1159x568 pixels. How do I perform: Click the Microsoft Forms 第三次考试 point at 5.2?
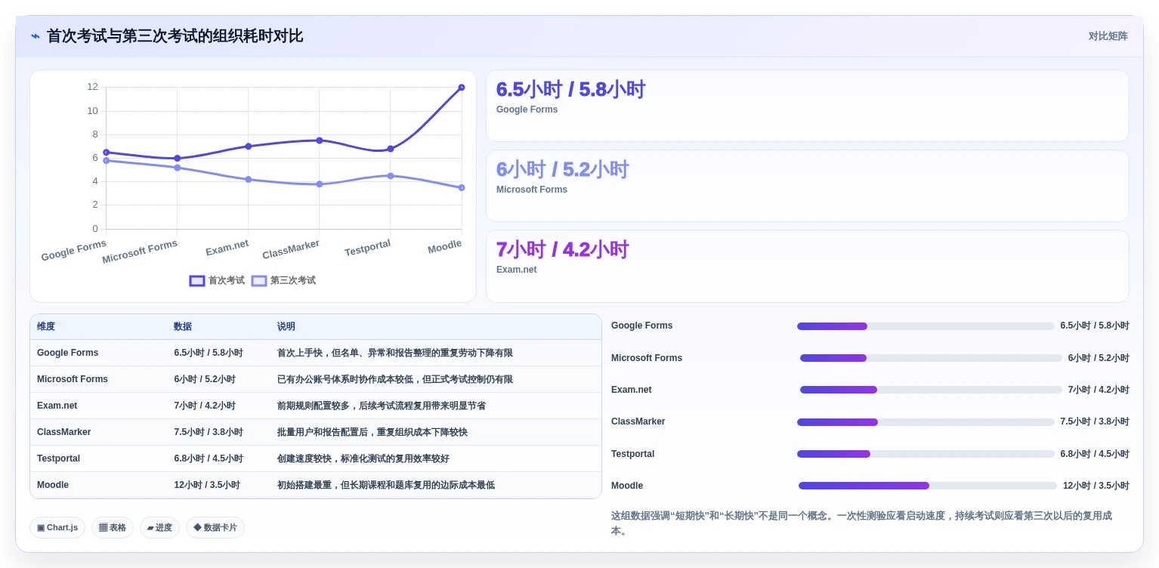[x=178, y=168]
